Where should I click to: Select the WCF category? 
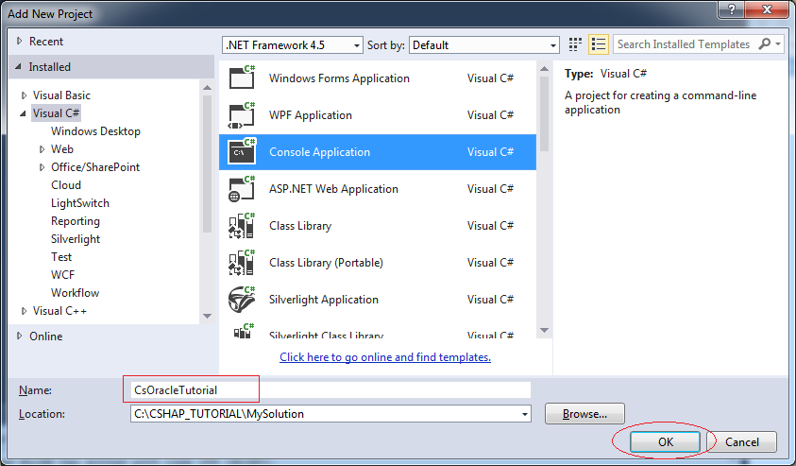pyautogui.click(x=62, y=275)
